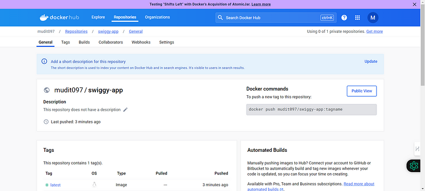Switch to the Collaborators tab

[x=111, y=42]
